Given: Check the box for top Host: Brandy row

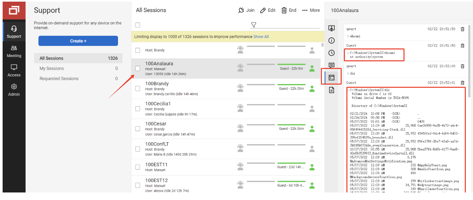Looking at the screenshot, I should (x=138, y=50).
